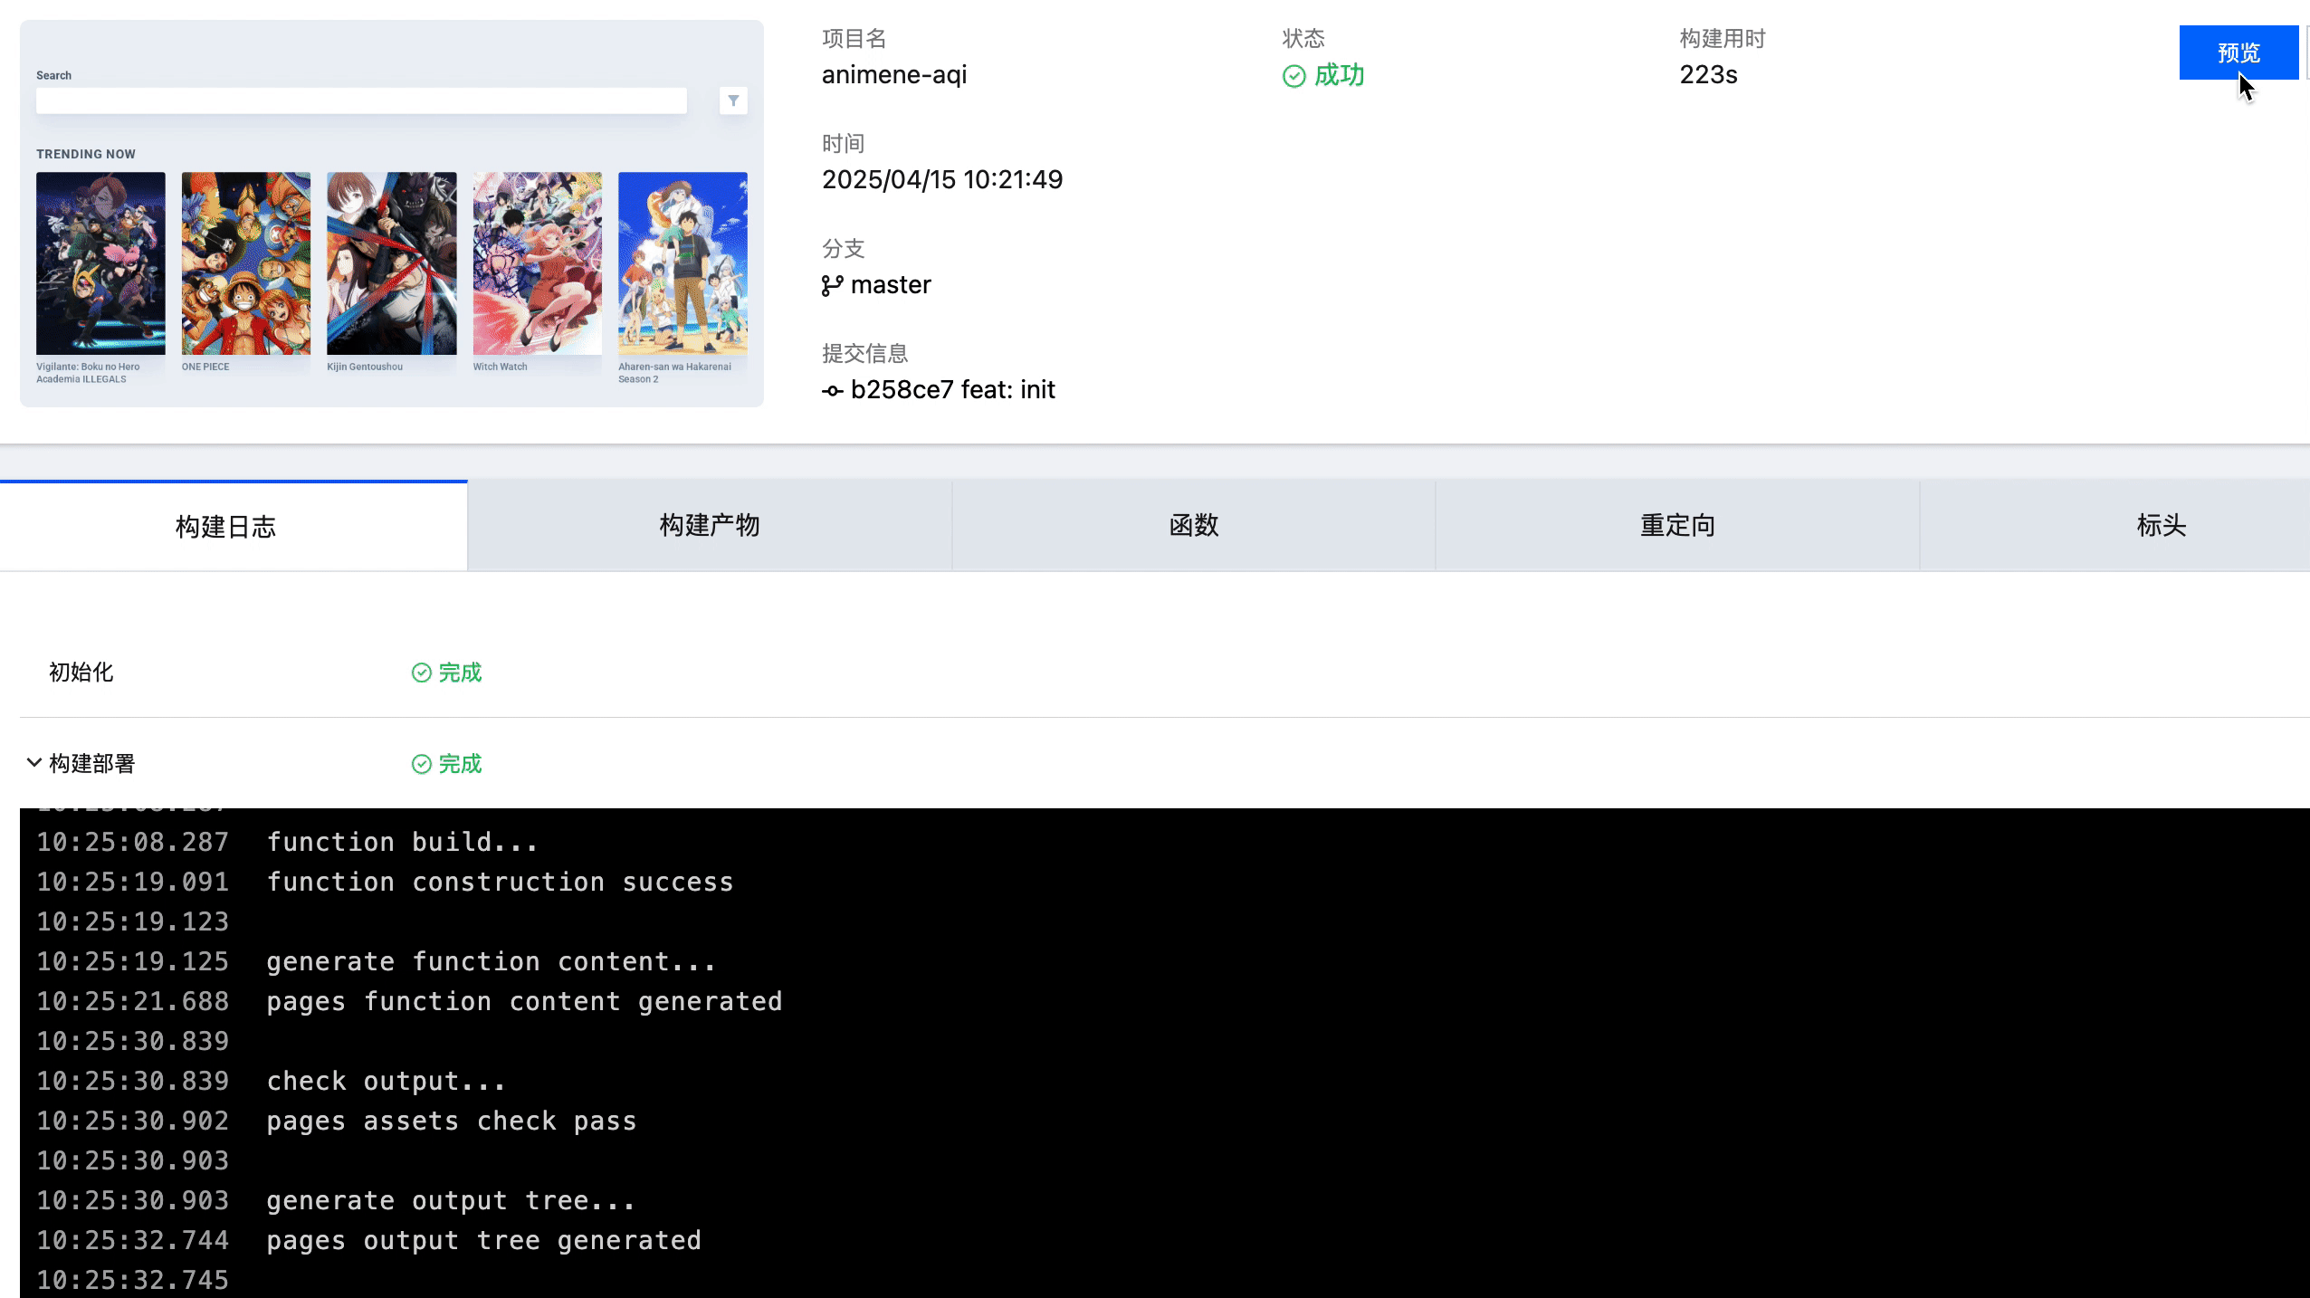Click log line 'pages assets check pass'
This screenshot has width=2310, height=1298.
pos(452,1121)
